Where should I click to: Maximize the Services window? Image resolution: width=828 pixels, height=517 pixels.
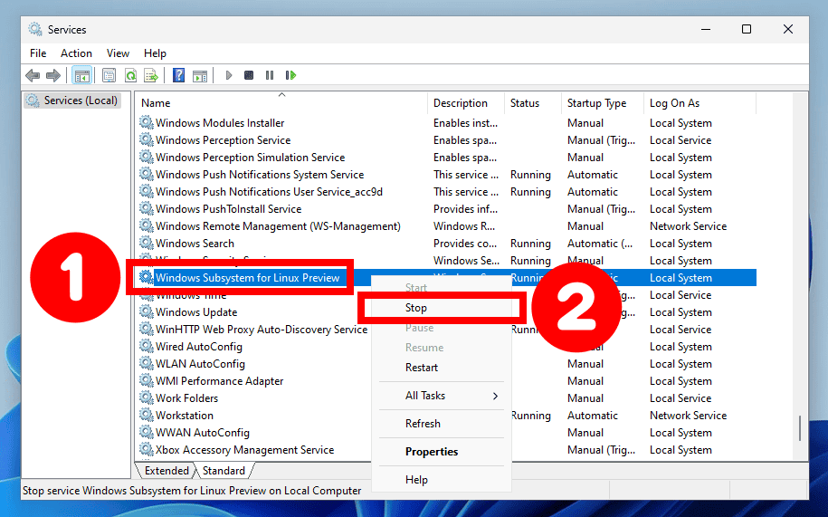(x=747, y=29)
